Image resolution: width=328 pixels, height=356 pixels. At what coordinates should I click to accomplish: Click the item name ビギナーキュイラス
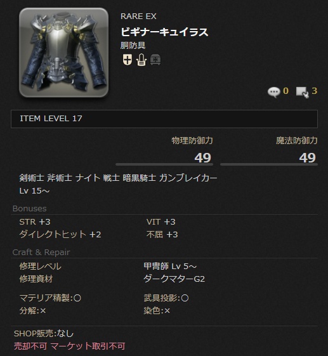tap(164, 32)
